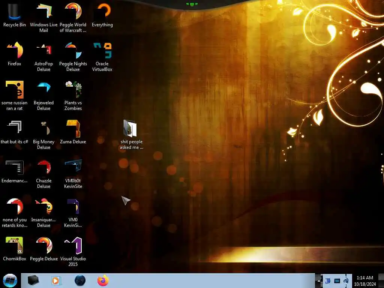Click the black box taskbar icon
The height and width of the screenshot is (288, 384).
pyautogui.click(x=33, y=280)
